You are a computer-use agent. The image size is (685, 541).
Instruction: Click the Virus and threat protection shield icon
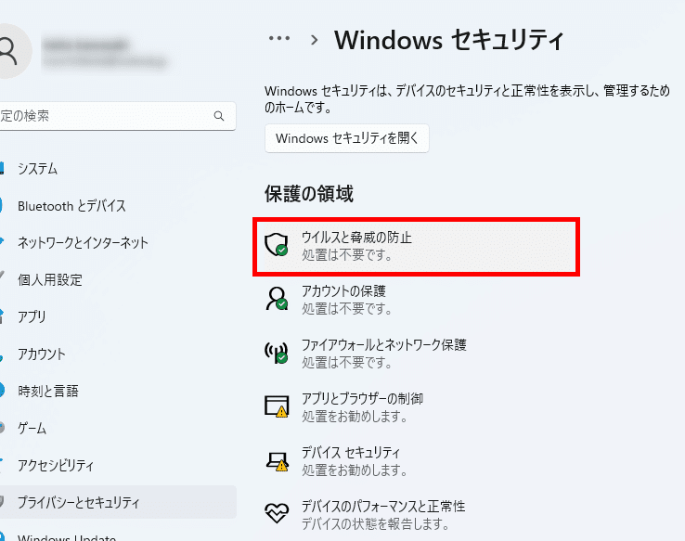[x=277, y=245]
